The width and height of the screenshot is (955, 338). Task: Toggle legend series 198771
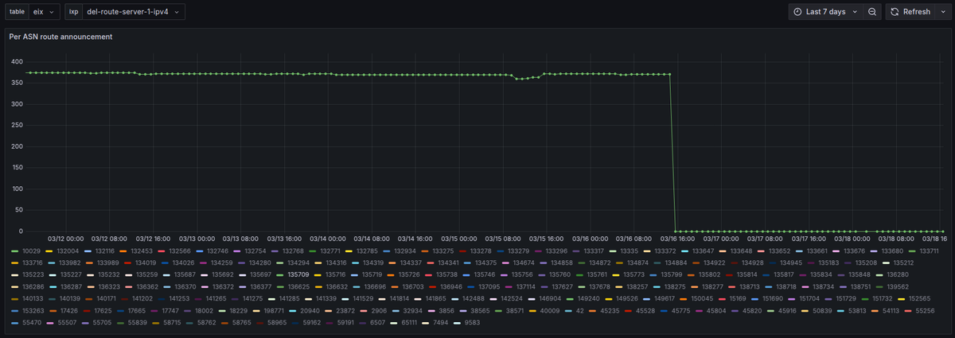click(274, 311)
